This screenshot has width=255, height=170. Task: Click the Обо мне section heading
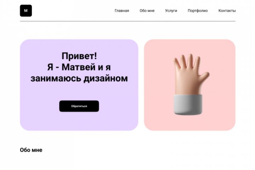31,150
